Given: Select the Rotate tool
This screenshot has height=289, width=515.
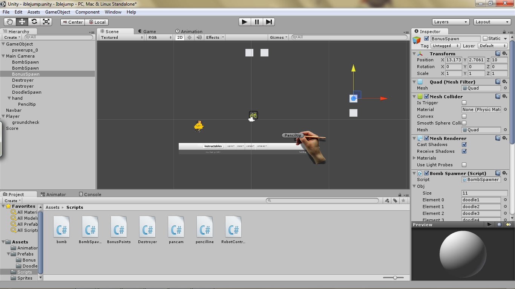Looking at the screenshot, I should [34, 22].
